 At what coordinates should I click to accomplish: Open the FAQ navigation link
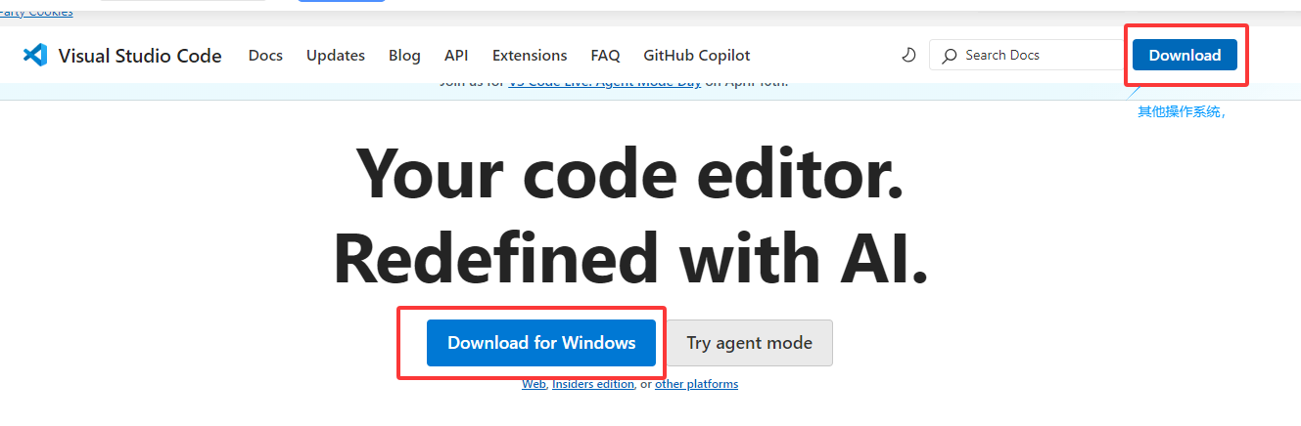pyautogui.click(x=605, y=56)
